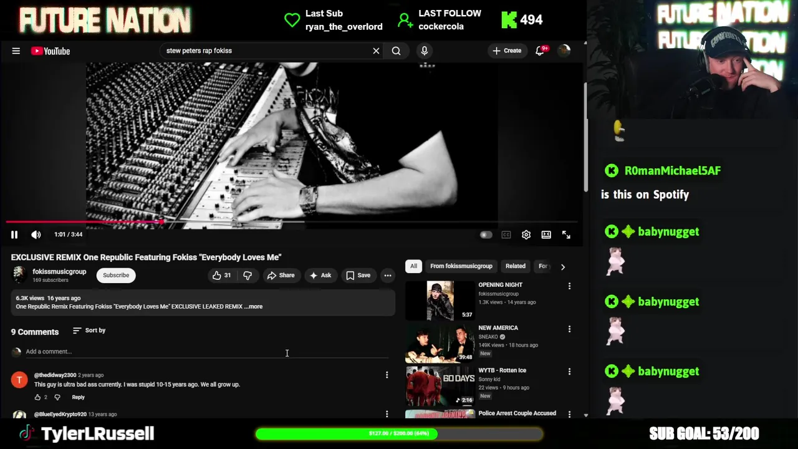Subscribe to fokissmusicgroup
The image size is (798, 449).
[116, 275]
